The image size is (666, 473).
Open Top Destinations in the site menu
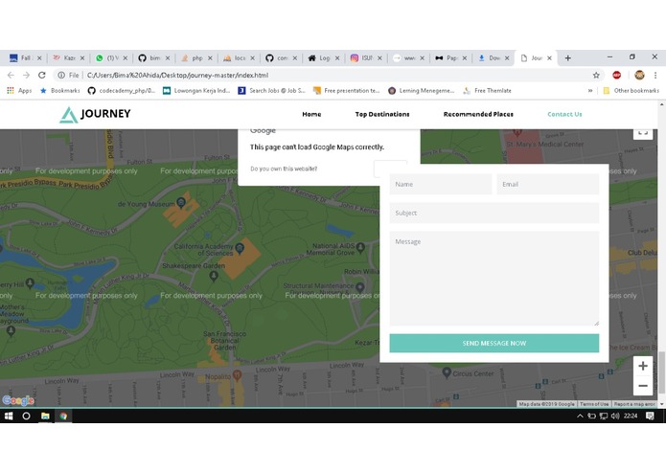pyautogui.click(x=382, y=114)
